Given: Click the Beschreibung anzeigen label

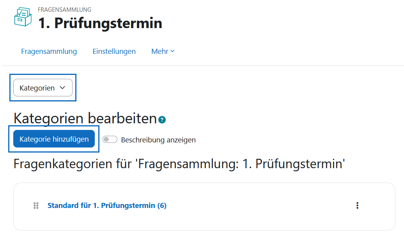Looking at the screenshot, I should [158, 140].
